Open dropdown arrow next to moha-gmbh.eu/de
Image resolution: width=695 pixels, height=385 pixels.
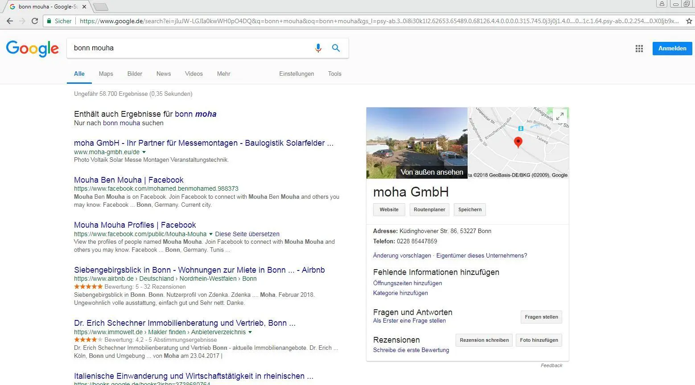pyautogui.click(x=144, y=152)
